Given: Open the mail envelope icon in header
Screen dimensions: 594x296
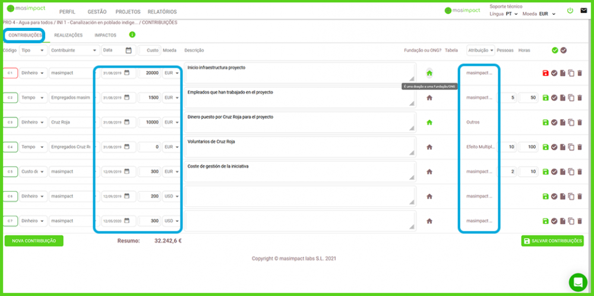Looking at the screenshot, I should click(583, 11).
